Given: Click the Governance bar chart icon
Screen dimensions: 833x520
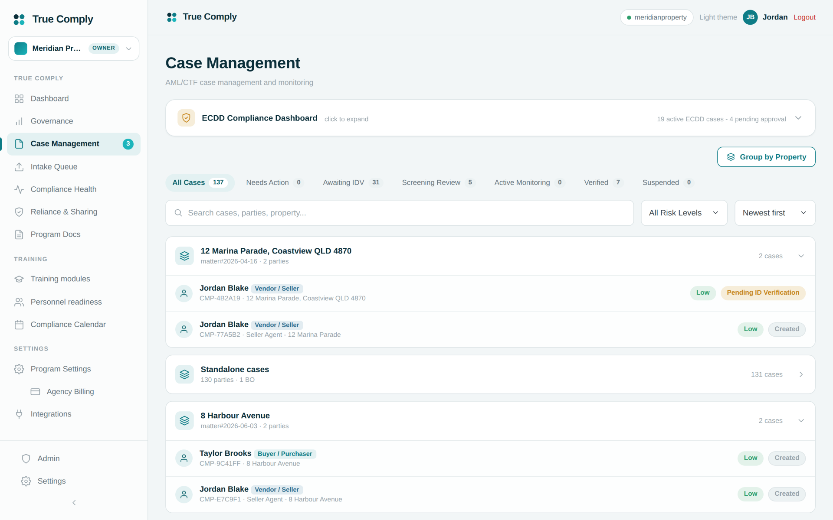Looking at the screenshot, I should [x=19, y=121].
